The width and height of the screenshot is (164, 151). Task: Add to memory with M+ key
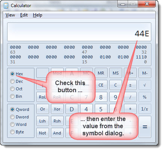(130, 73)
